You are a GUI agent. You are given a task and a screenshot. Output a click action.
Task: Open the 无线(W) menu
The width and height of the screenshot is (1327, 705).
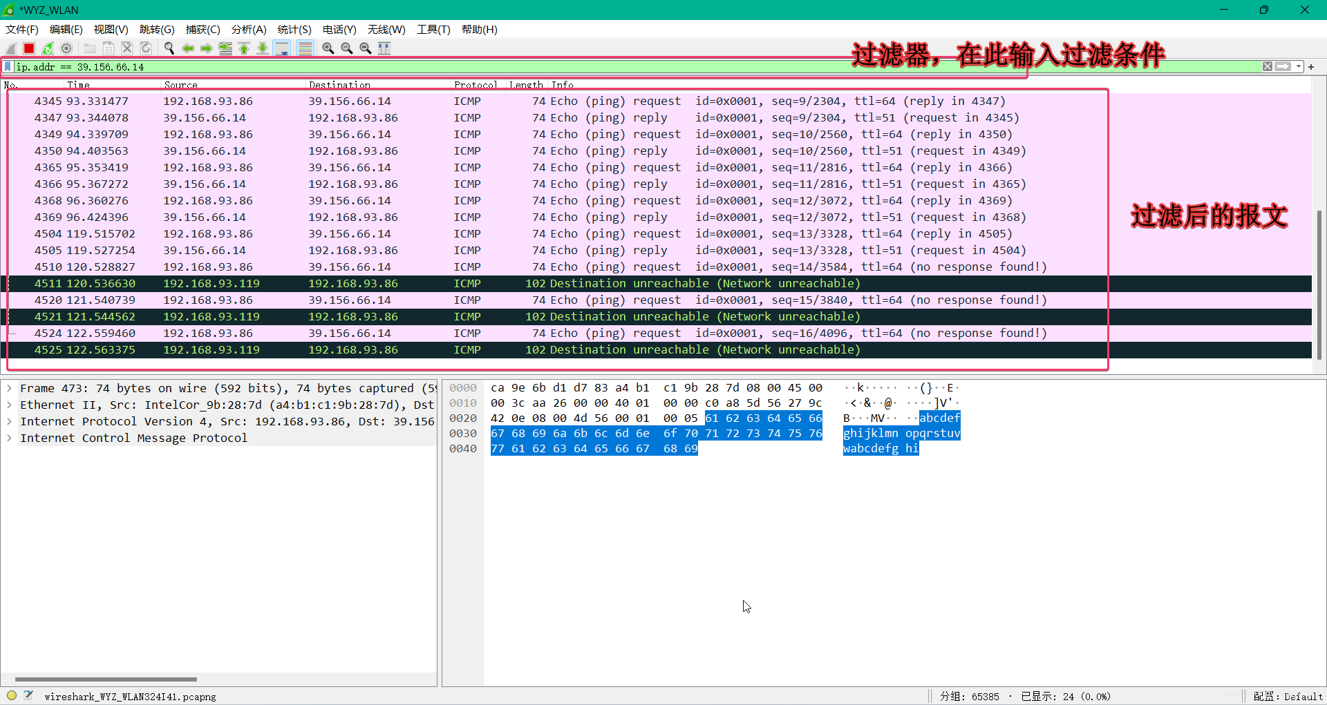(386, 30)
